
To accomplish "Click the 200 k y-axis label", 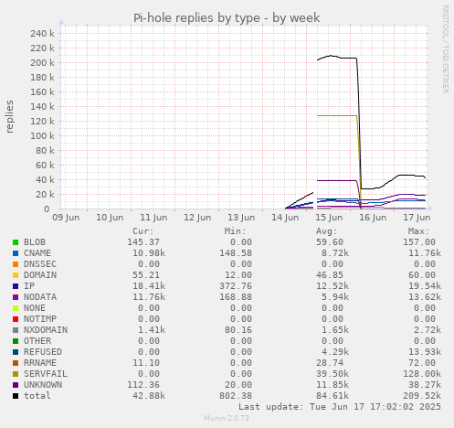I will [x=42, y=63].
